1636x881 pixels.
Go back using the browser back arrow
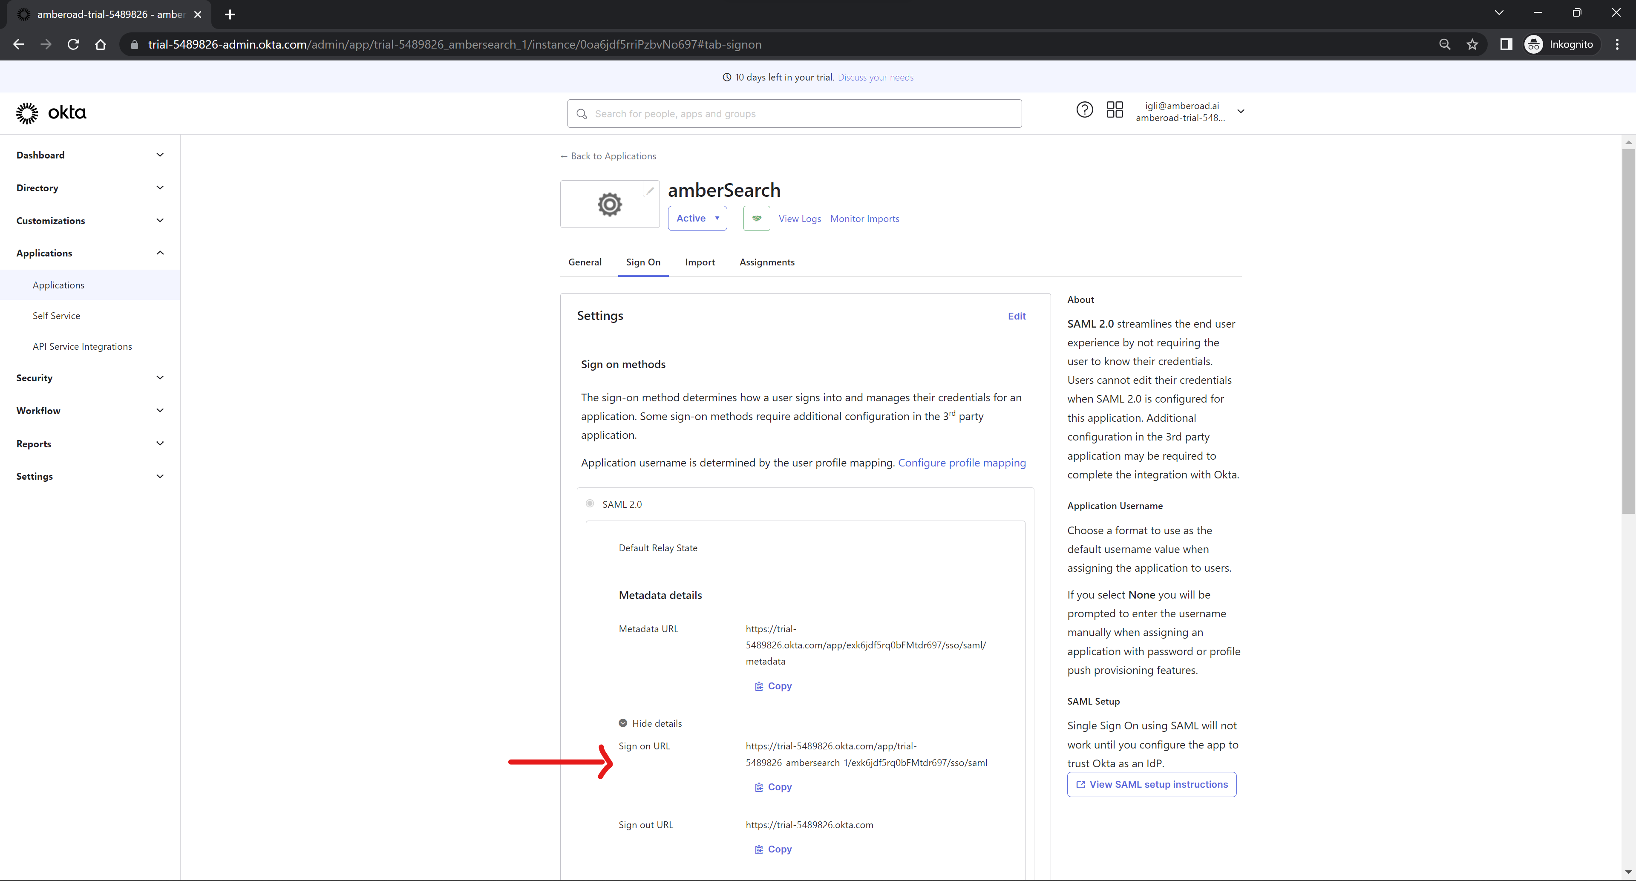[18, 44]
